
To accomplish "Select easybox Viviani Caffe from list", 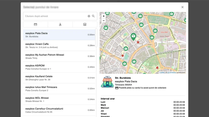I will pyautogui.click(x=59, y=45).
